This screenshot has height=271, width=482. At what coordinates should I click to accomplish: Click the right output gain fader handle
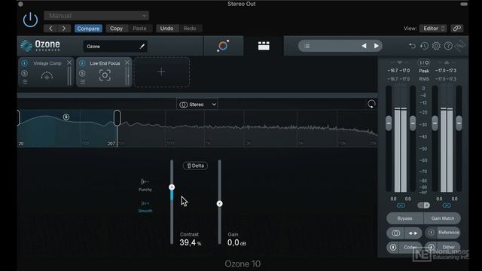(x=459, y=123)
